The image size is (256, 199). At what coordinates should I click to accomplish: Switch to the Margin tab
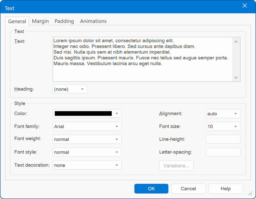[x=40, y=21]
